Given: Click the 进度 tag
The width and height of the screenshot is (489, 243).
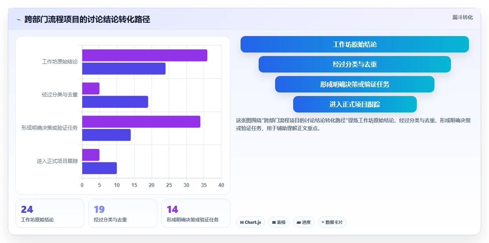Looking at the screenshot, I should [x=304, y=222].
